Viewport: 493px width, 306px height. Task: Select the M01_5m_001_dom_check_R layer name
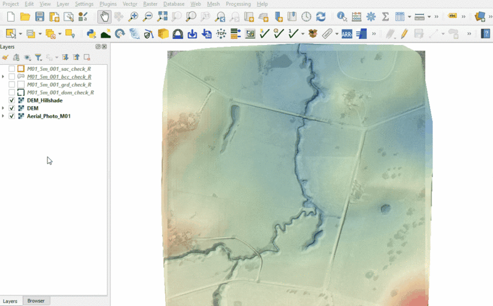pos(60,93)
